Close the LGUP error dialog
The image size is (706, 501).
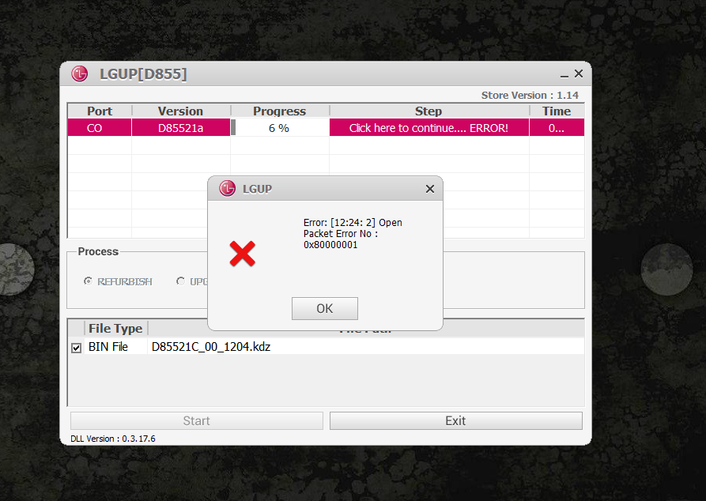point(430,189)
